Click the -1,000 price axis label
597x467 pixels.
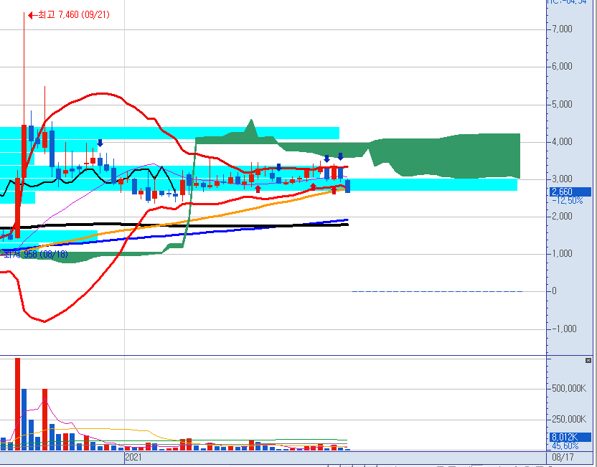(564, 329)
